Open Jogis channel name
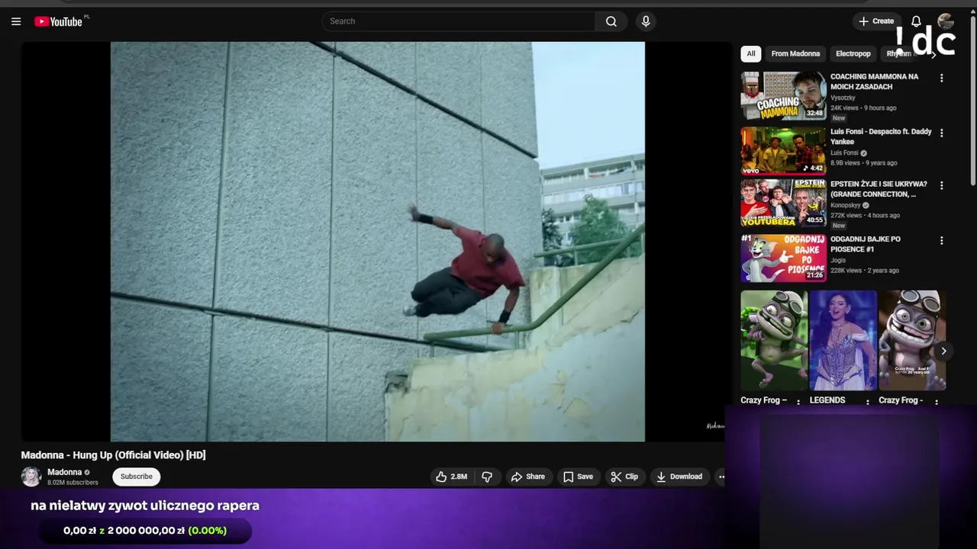 point(838,261)
